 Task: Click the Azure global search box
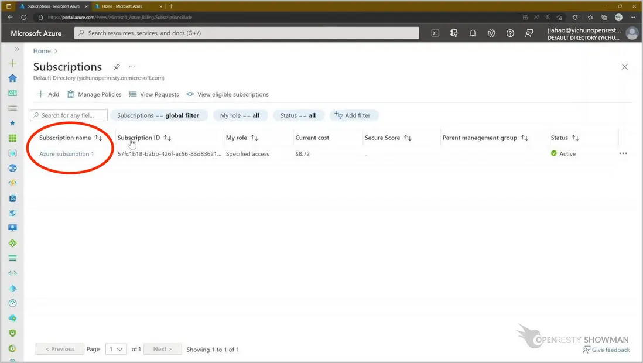pos(247,33)
